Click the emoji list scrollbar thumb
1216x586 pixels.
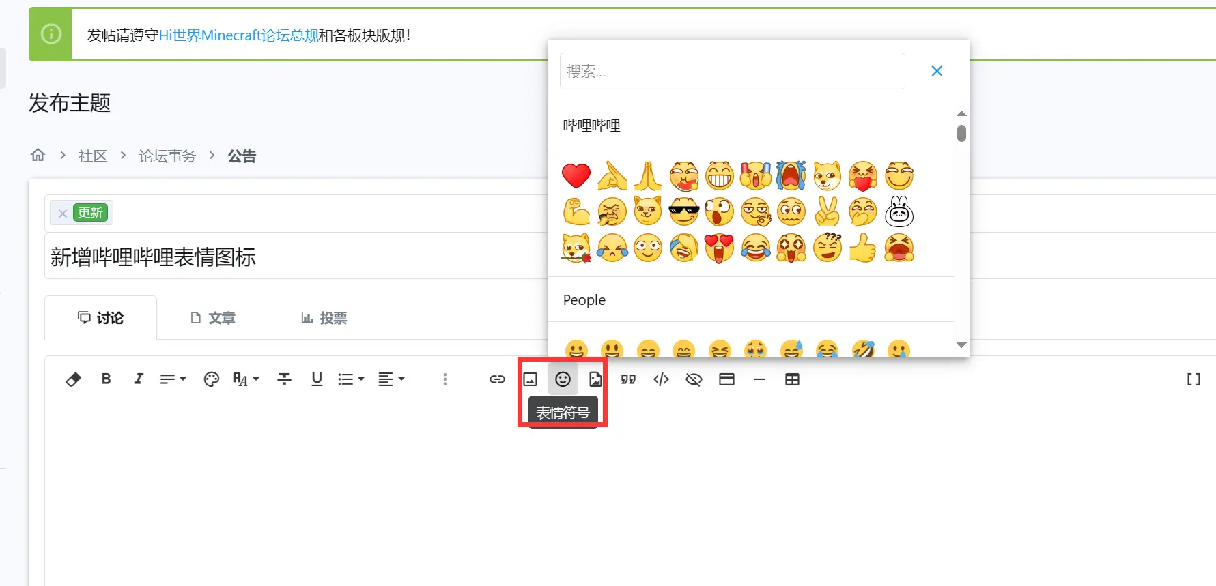coord(961,133)
